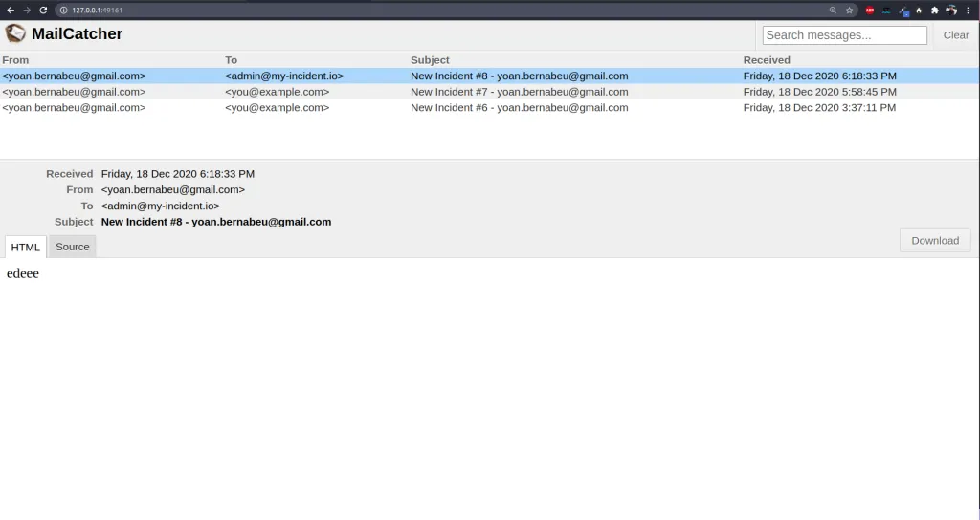Clear all messages with Clear button
The height and width of the screenshot is (520, 980).
coord(955,35)
